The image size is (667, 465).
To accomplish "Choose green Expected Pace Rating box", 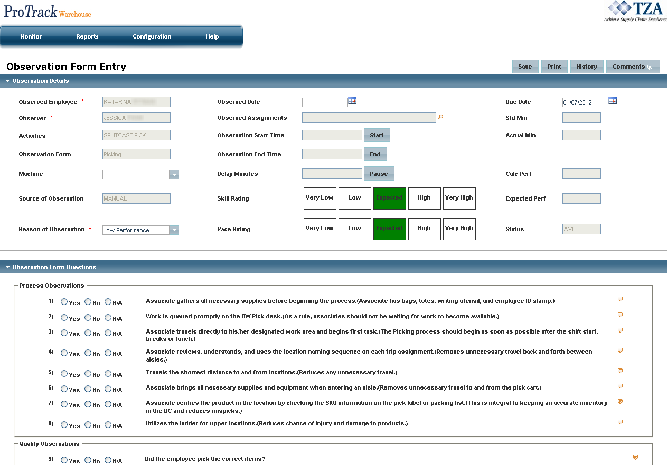I will (390, 229).
